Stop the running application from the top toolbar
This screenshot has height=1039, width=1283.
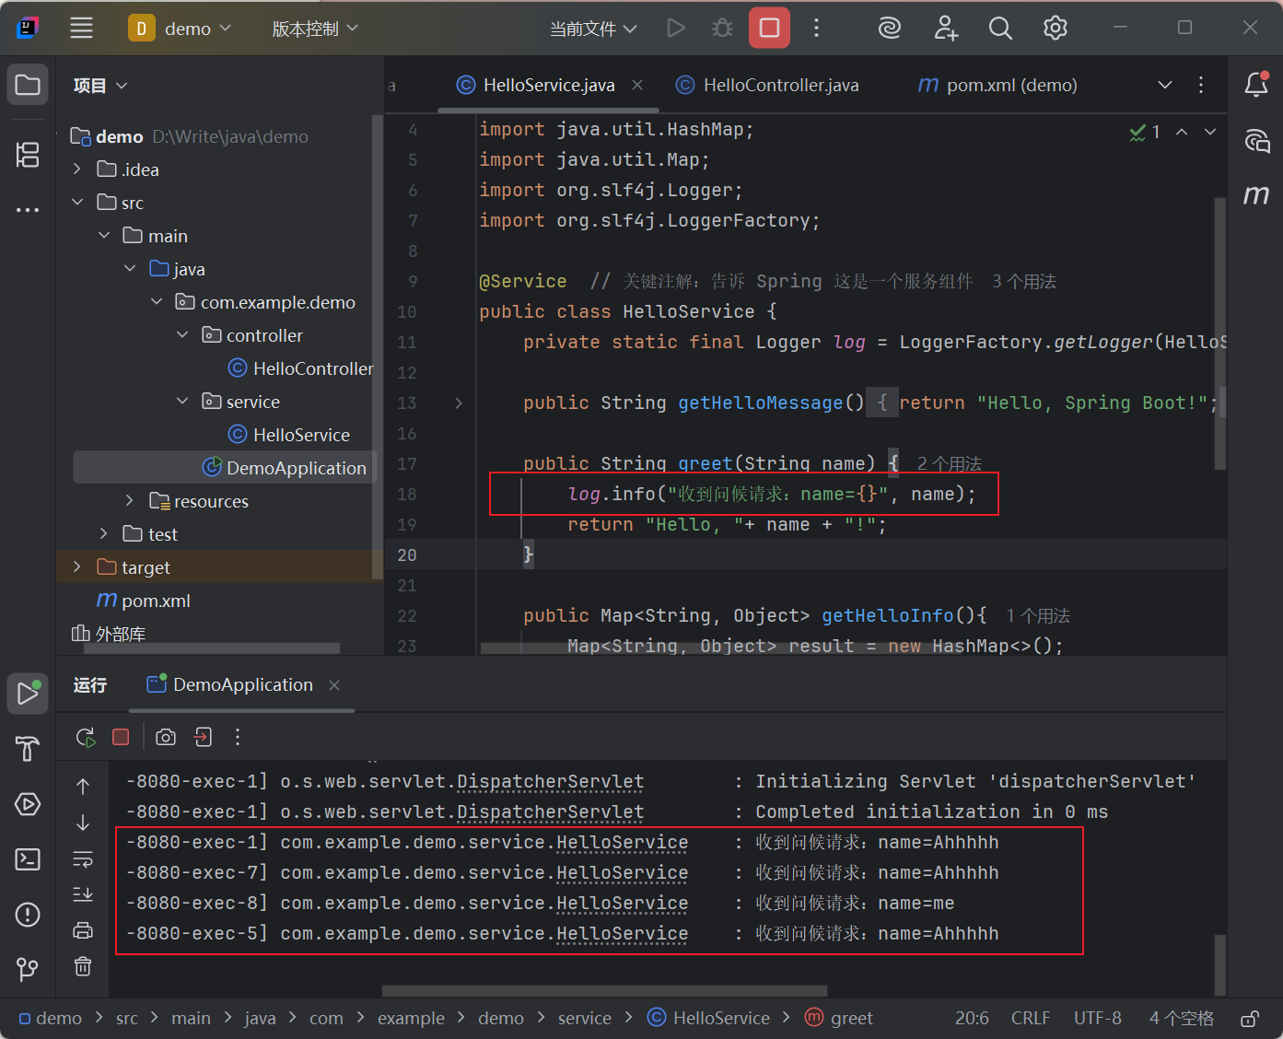pyautogui.click(x=769, y=28)
